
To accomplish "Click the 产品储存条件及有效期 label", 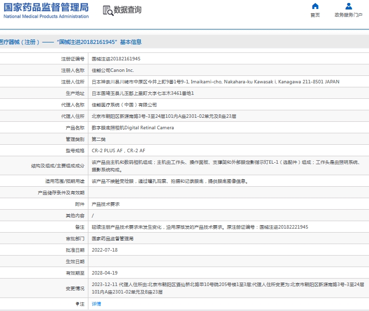I will [61, 193].
